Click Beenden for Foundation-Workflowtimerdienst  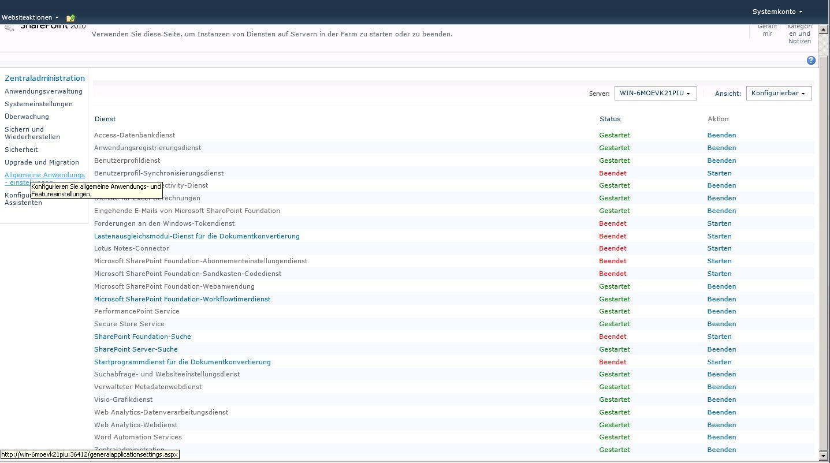click(721, 299)
